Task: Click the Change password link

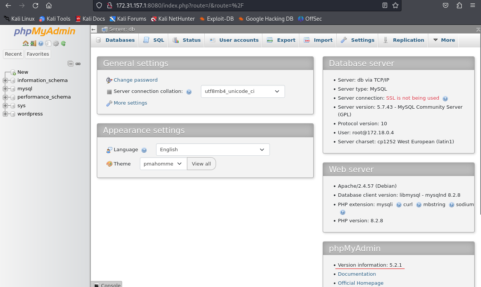Action: tap(135, 80)
